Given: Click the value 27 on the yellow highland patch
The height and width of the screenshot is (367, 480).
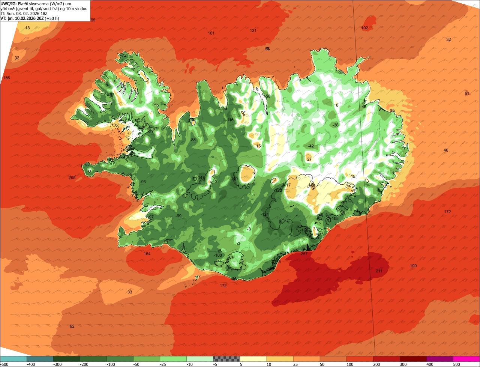Looking at the screenshot, I should [x=309, y=159].
